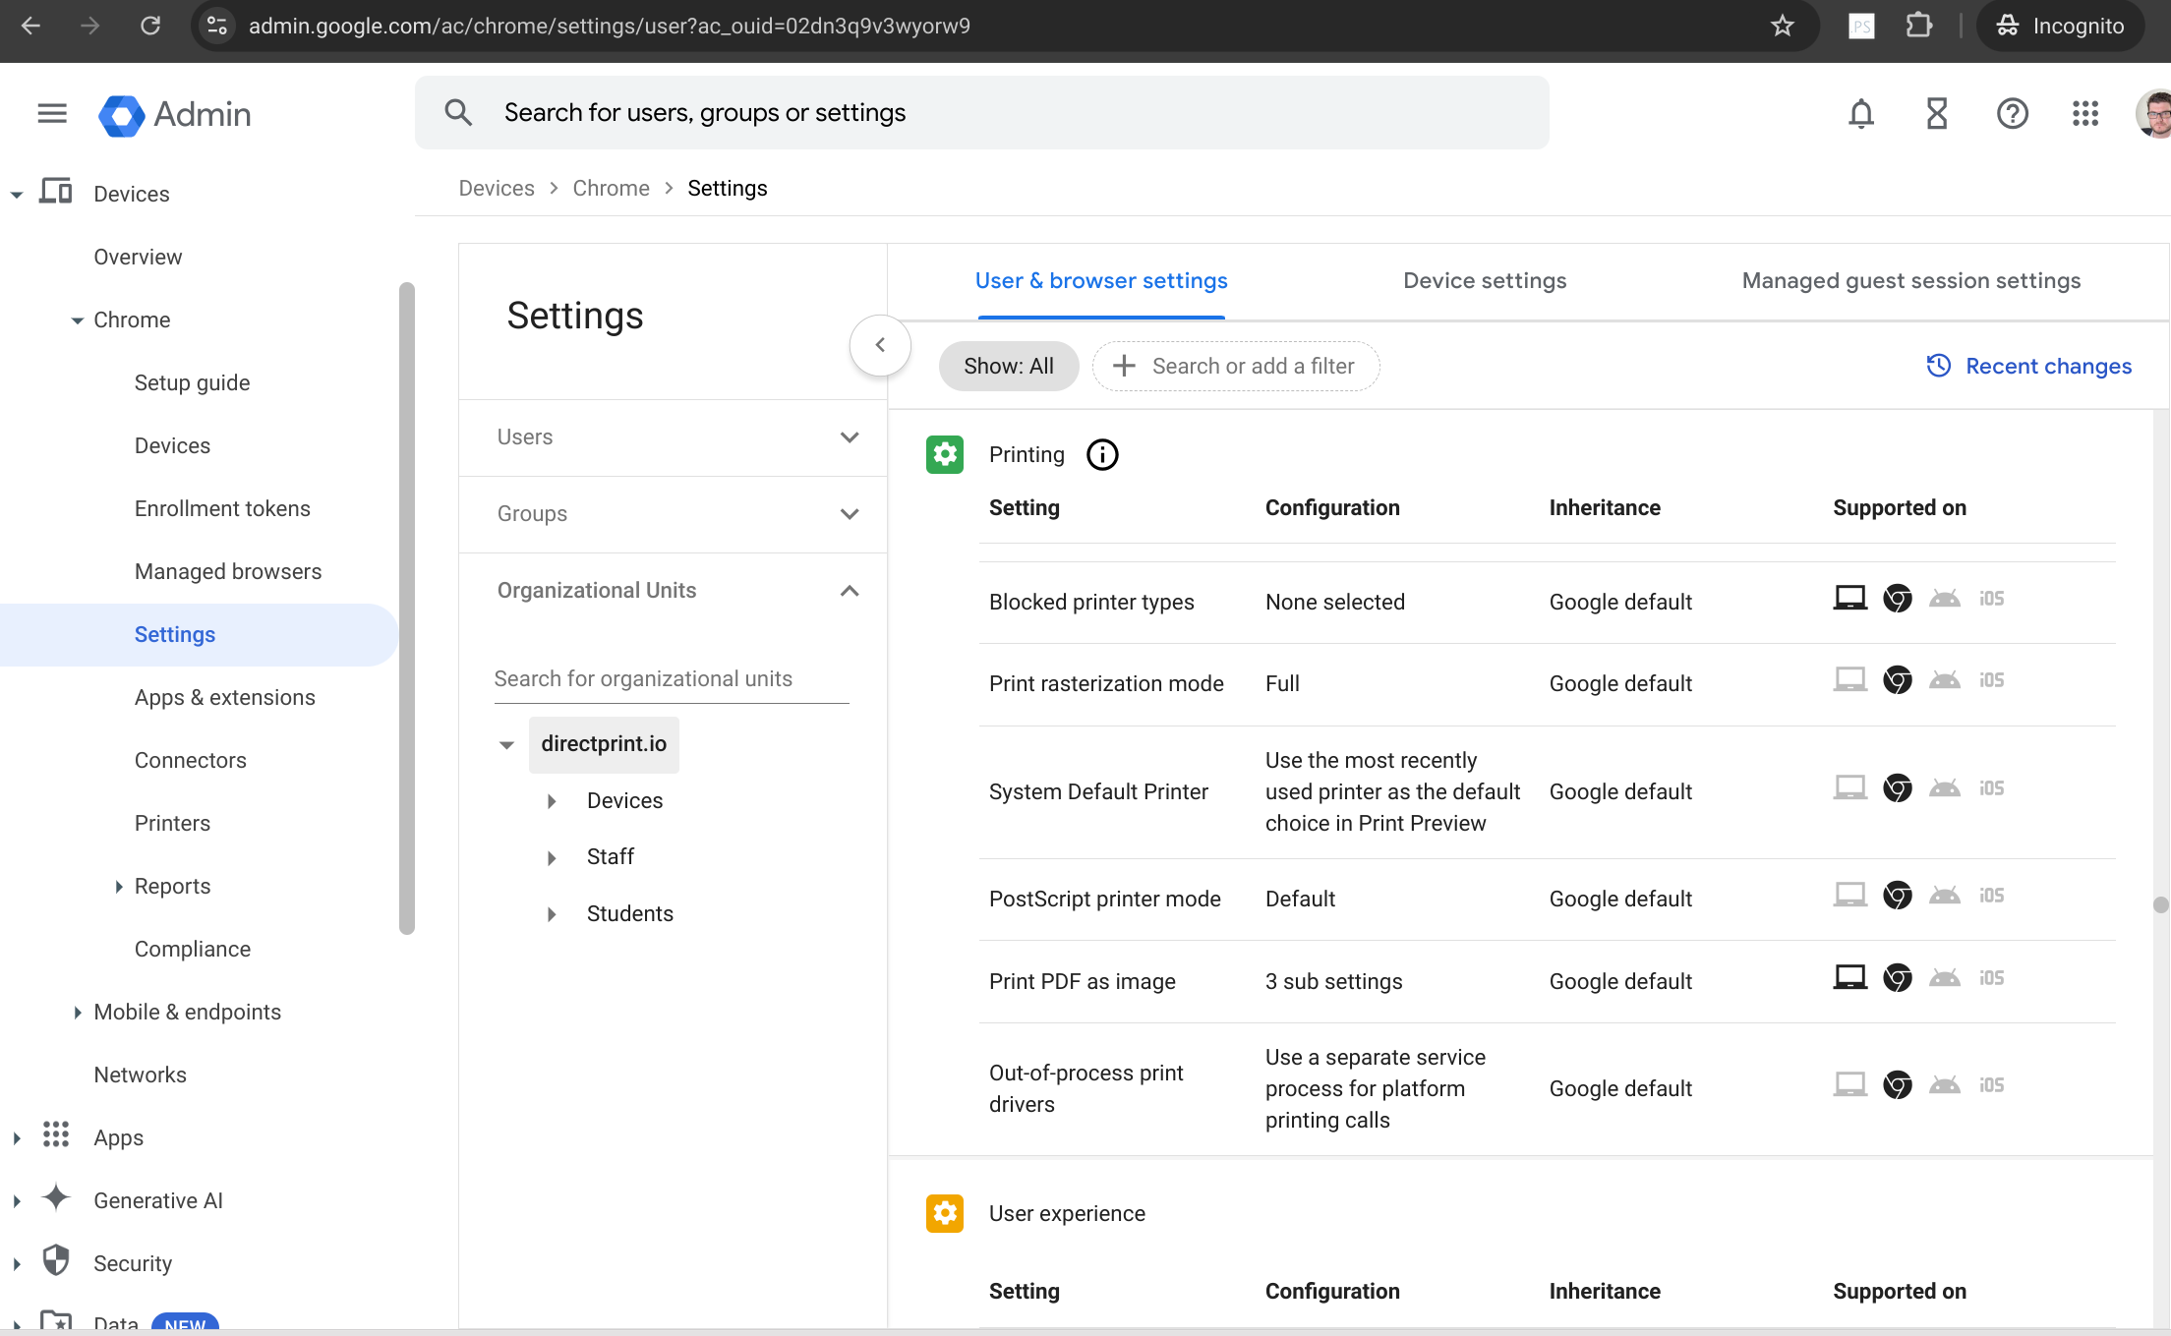Click the Printing info icon
Viewport: 2171px width, 1336px height.
[1102, 454]
